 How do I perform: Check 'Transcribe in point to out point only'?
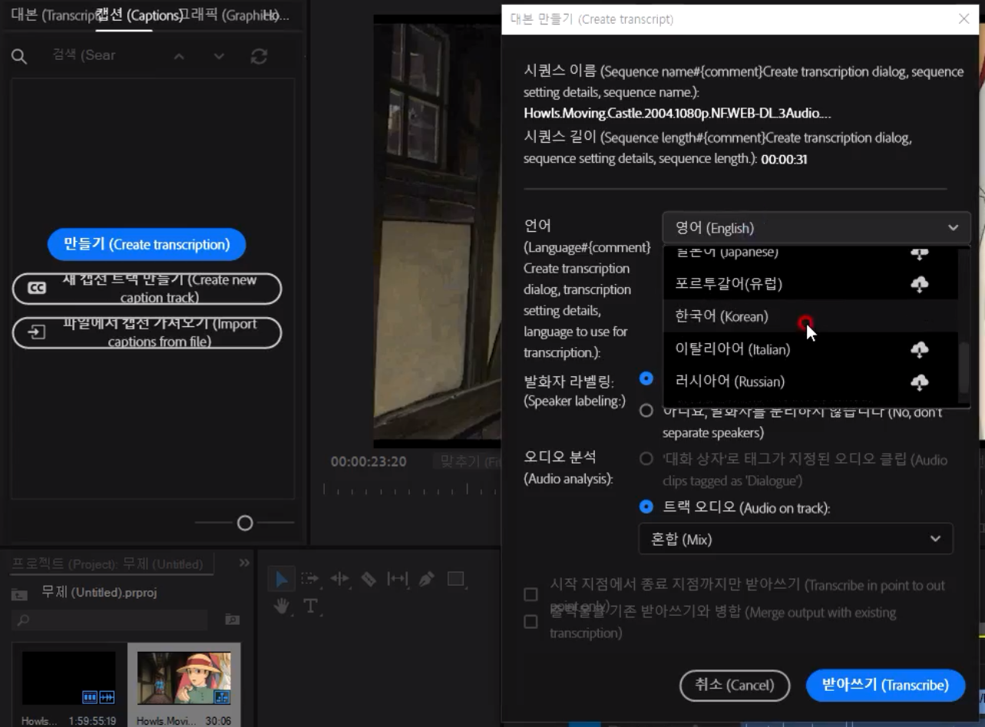tap(531, 595)
